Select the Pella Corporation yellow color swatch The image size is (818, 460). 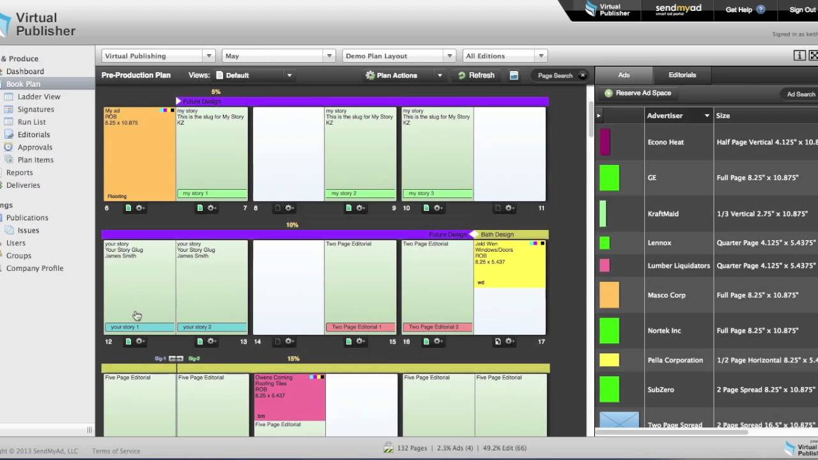[x=609, y=360]
